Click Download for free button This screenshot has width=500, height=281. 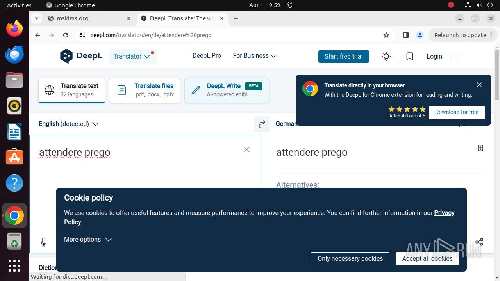457,112
